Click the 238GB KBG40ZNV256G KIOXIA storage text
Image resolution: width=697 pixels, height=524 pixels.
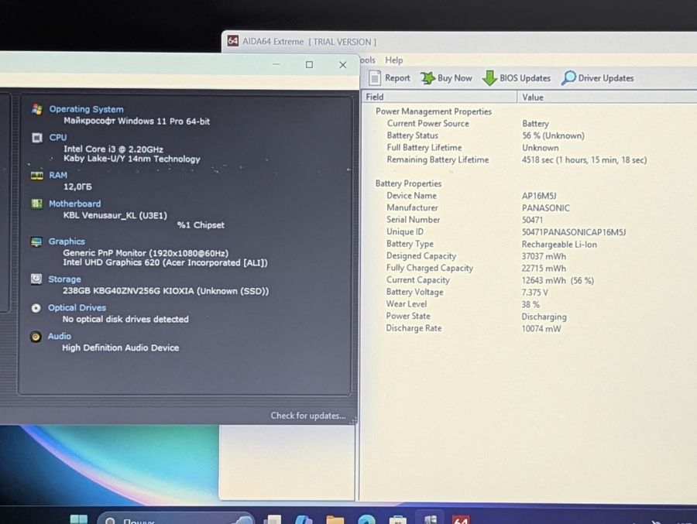point(166,291)
